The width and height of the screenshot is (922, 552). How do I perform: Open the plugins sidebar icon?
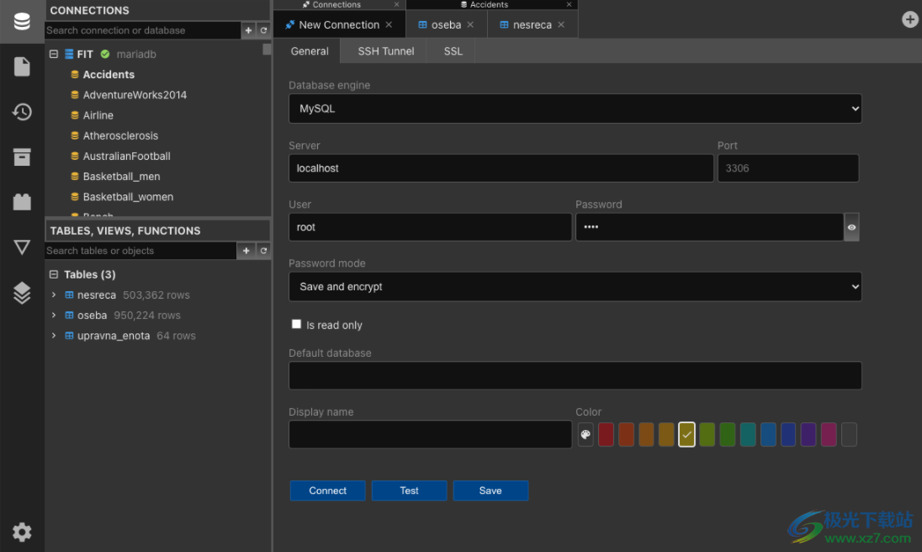click(22, 202)
